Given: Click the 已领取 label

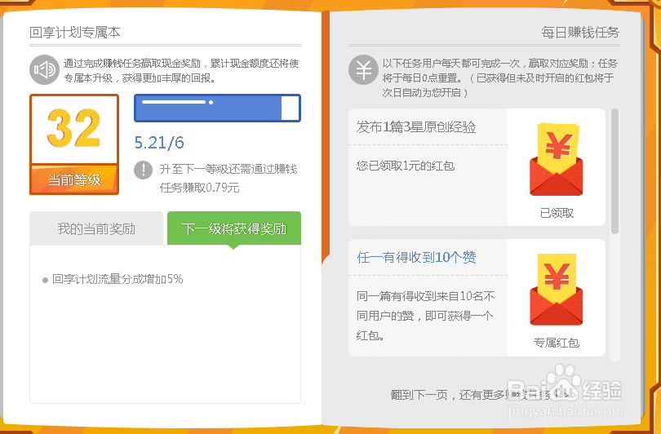Looking at the screenshot, I should coord(557,213).
